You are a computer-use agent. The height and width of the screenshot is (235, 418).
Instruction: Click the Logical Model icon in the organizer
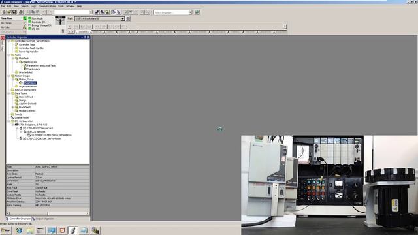[12, 117]
